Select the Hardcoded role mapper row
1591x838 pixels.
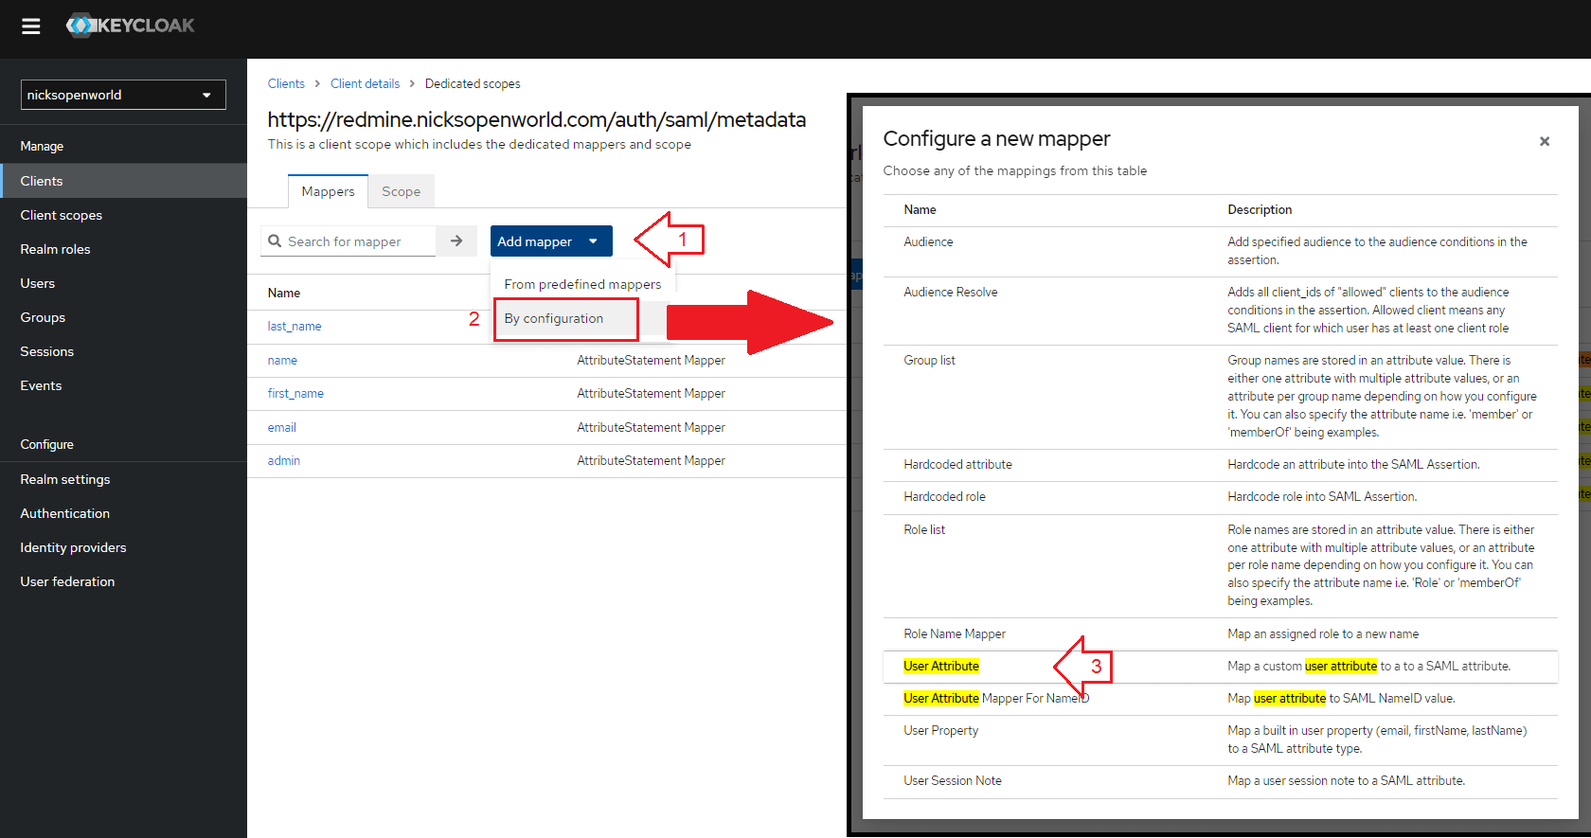(x=1221, y=497)
